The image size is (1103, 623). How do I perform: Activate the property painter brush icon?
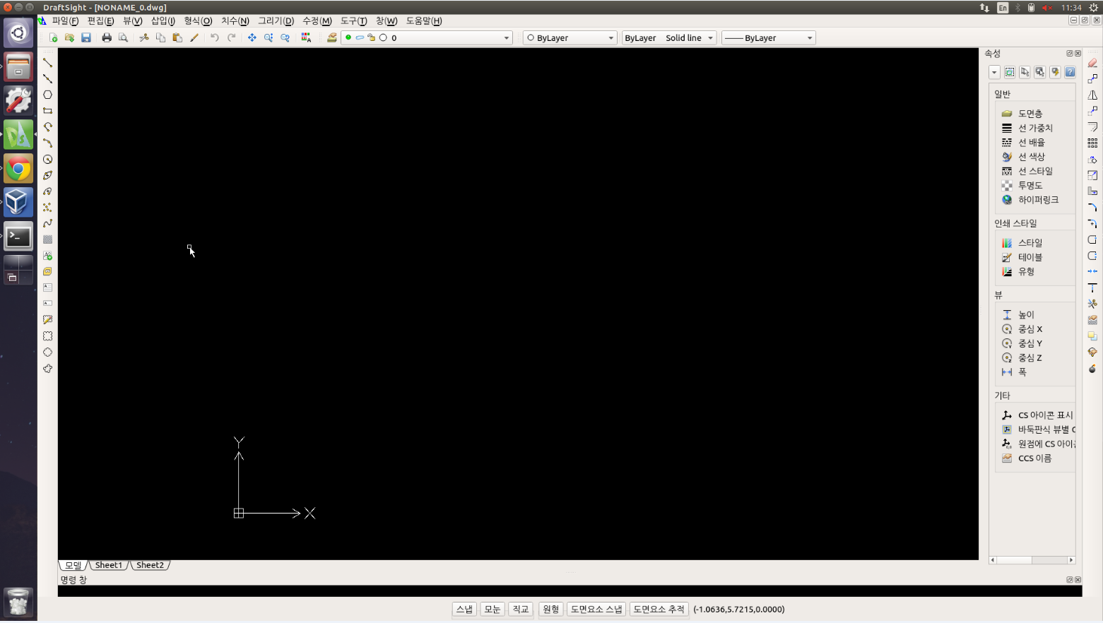(x=194, y=38)
